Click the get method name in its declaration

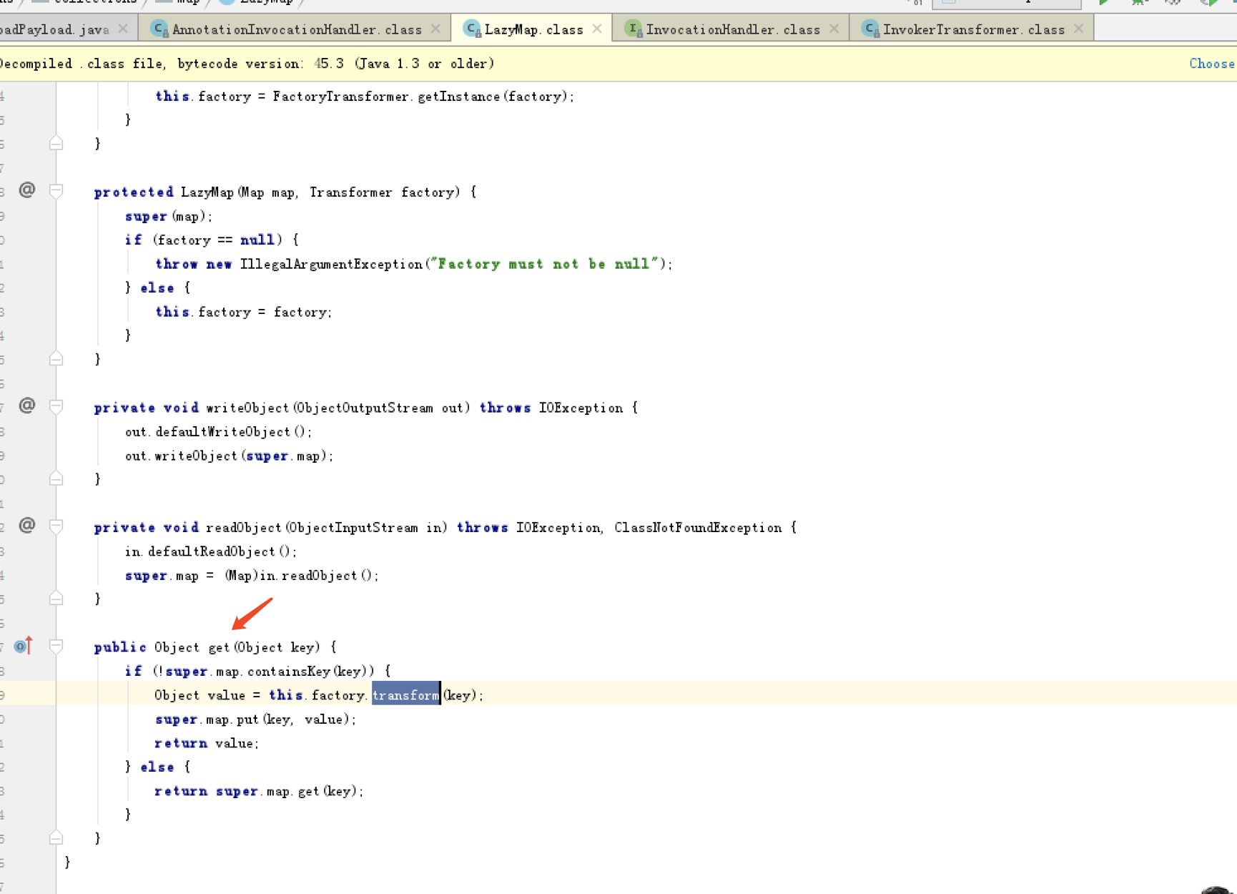click(x=219, y=647)
